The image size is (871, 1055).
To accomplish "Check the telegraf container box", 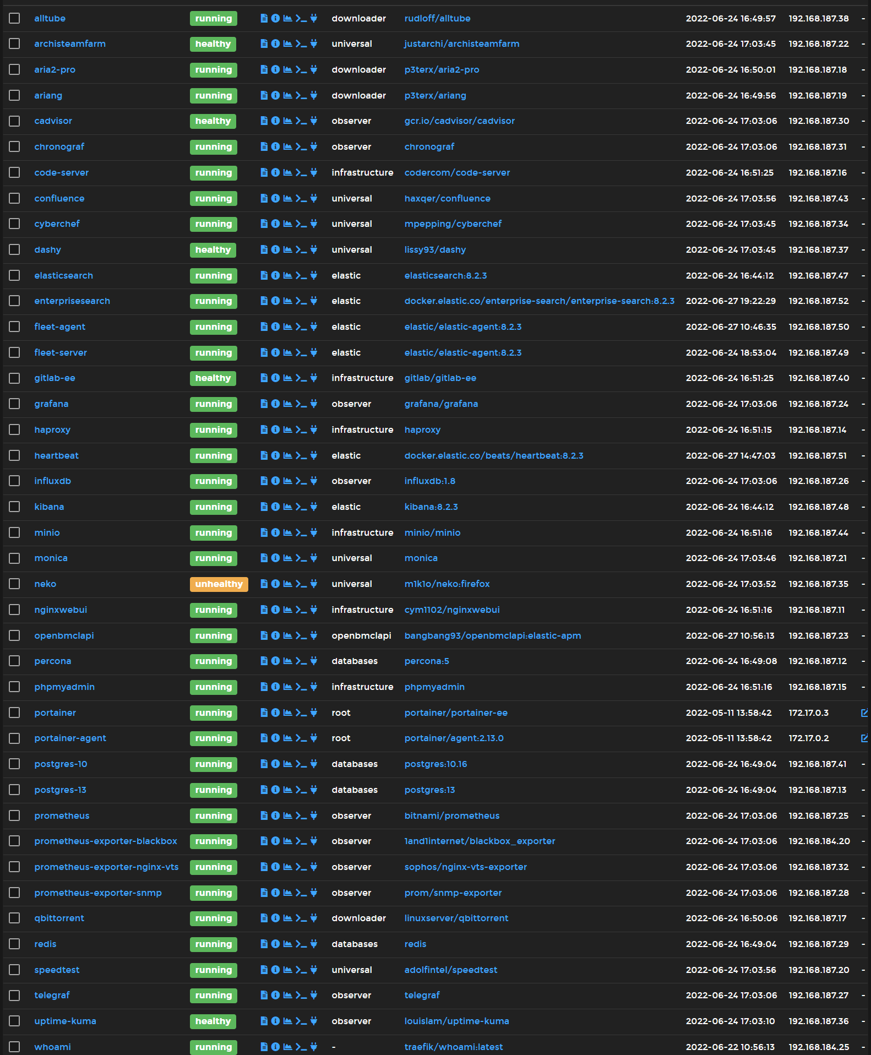I will [14, 995].
